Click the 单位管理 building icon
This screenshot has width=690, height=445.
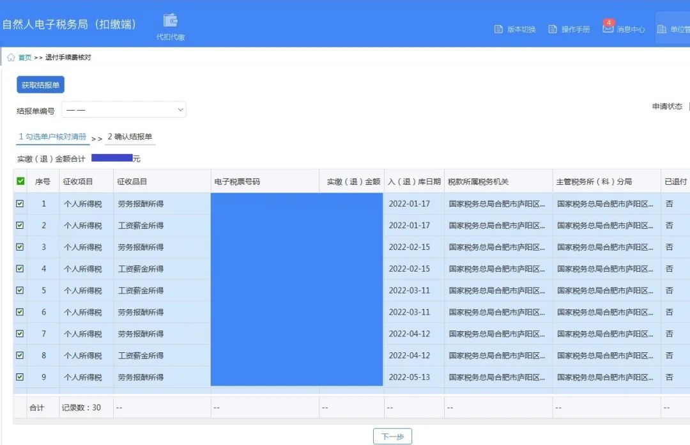(662, 29)
